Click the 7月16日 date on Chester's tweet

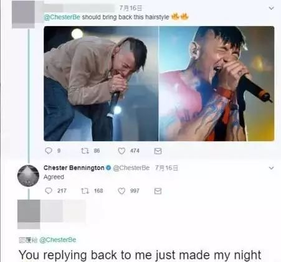[166, 167]
